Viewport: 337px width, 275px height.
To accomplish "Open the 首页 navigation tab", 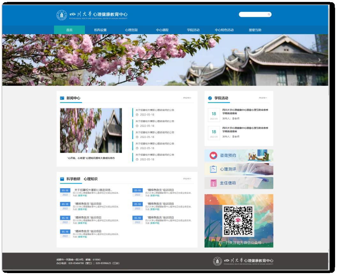I will 69,30.
